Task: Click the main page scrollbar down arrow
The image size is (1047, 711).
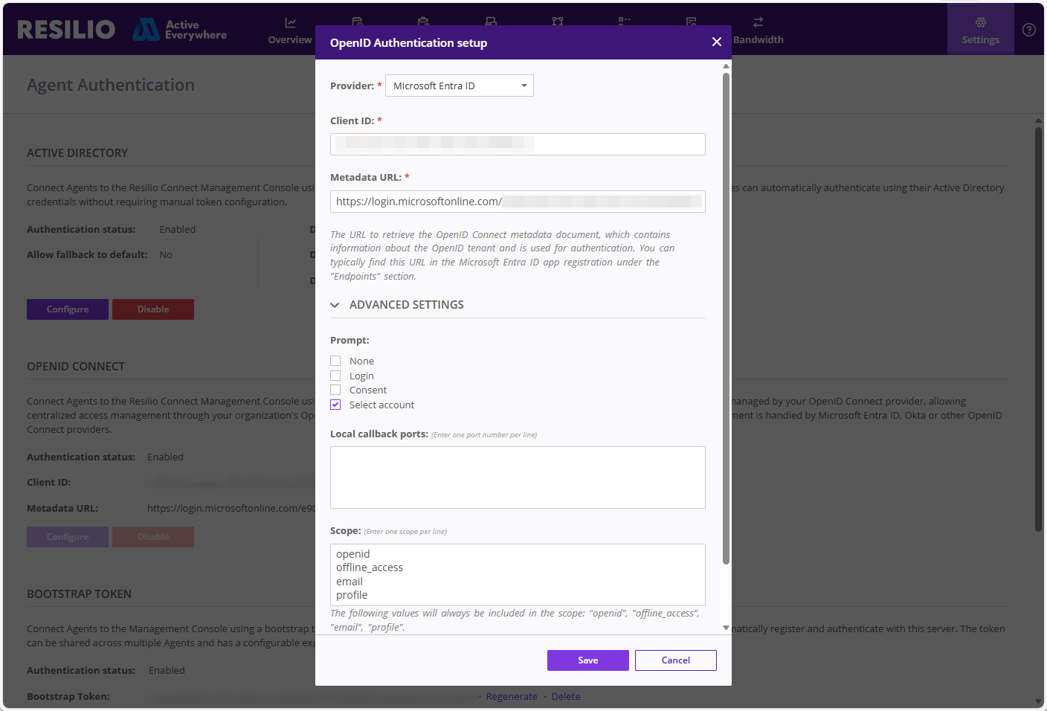Action: coord(1039,701)
